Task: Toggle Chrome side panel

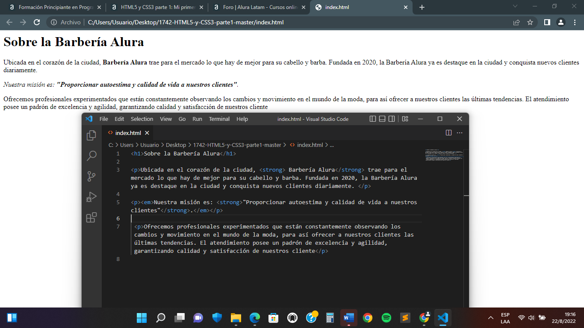Action: point(547,22)
